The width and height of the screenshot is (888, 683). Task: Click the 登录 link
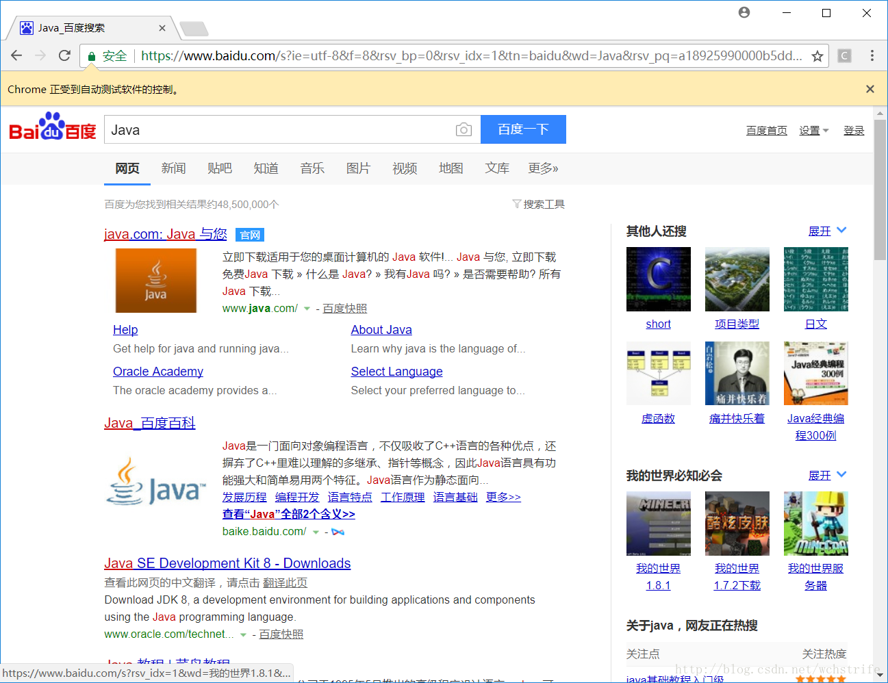pos(854,131)
